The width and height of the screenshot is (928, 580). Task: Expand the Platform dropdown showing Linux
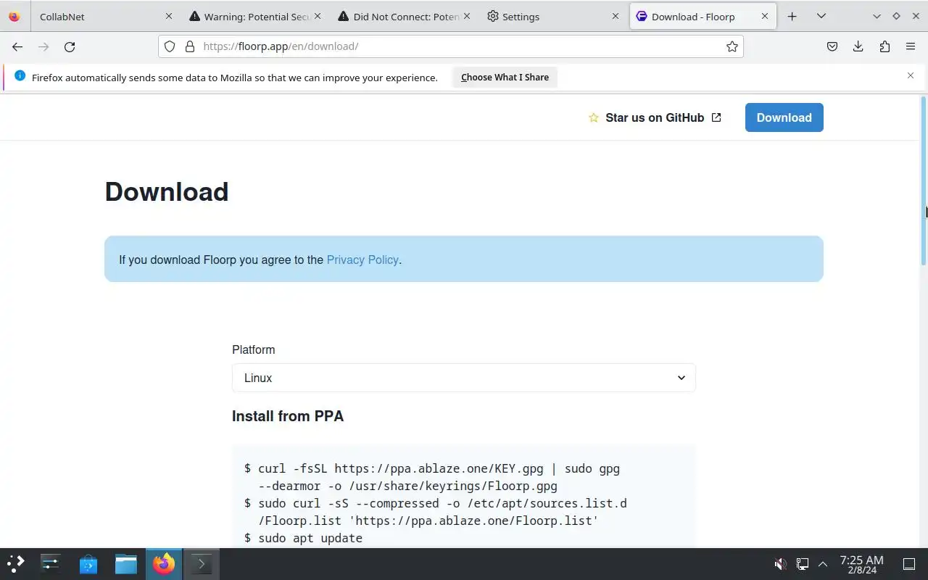click(x=464, y=378)
